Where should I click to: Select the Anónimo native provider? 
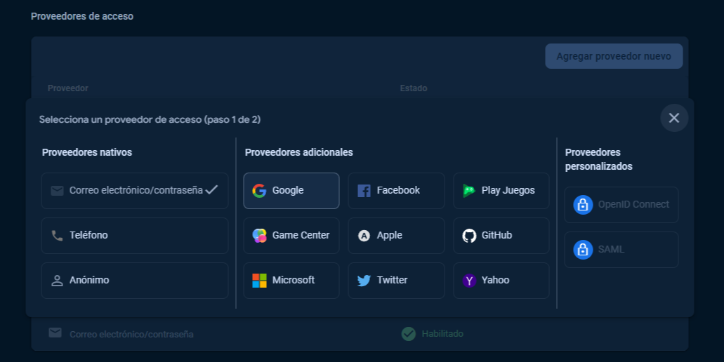pyautogui.click(x=135, y=281)
